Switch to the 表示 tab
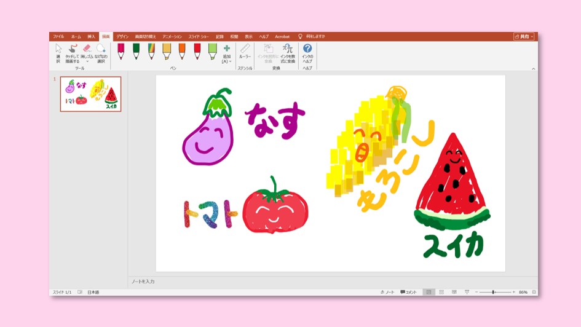The width and height of the screenshot is (581, 327). (x=248, y=37)
